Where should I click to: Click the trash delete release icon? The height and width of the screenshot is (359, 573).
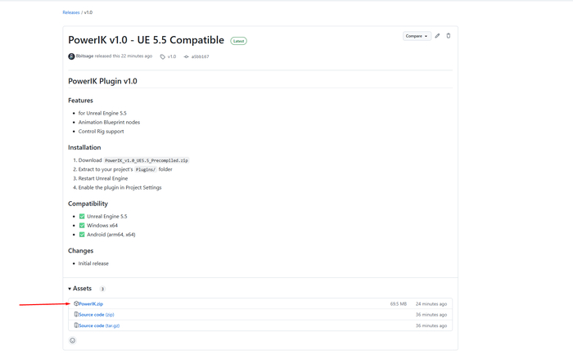click(x=449, y=36)
